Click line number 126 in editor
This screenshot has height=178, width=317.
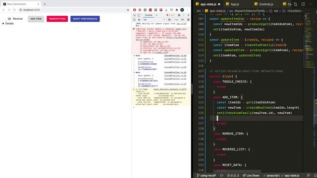click(201, 118)
